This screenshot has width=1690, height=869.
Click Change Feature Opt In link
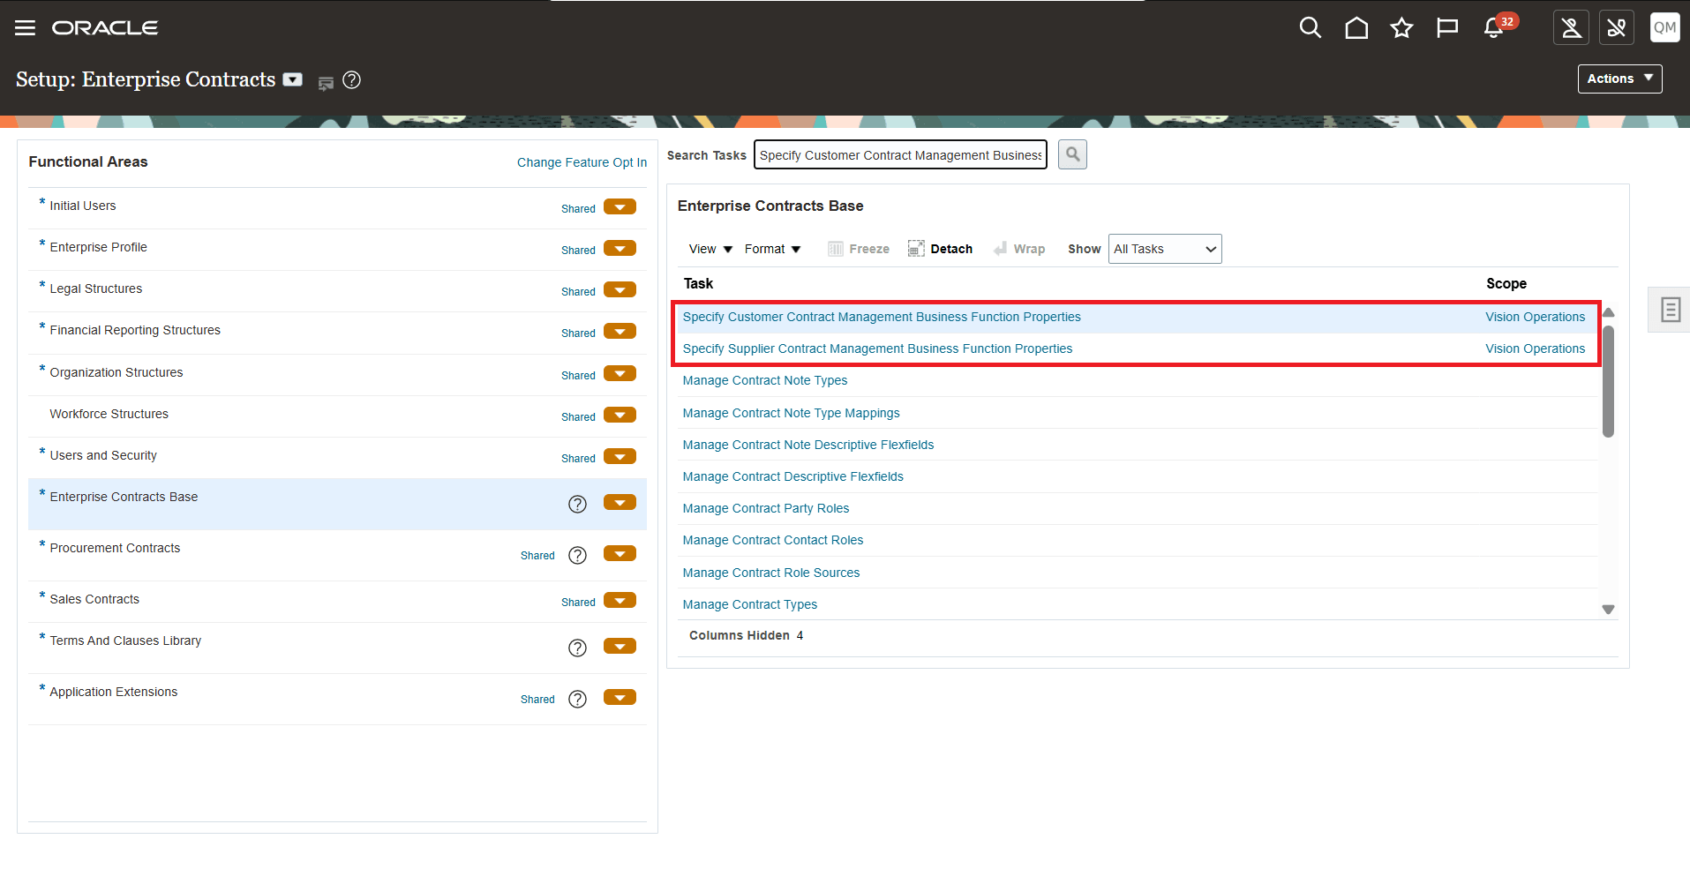click(x=582, y=162)
